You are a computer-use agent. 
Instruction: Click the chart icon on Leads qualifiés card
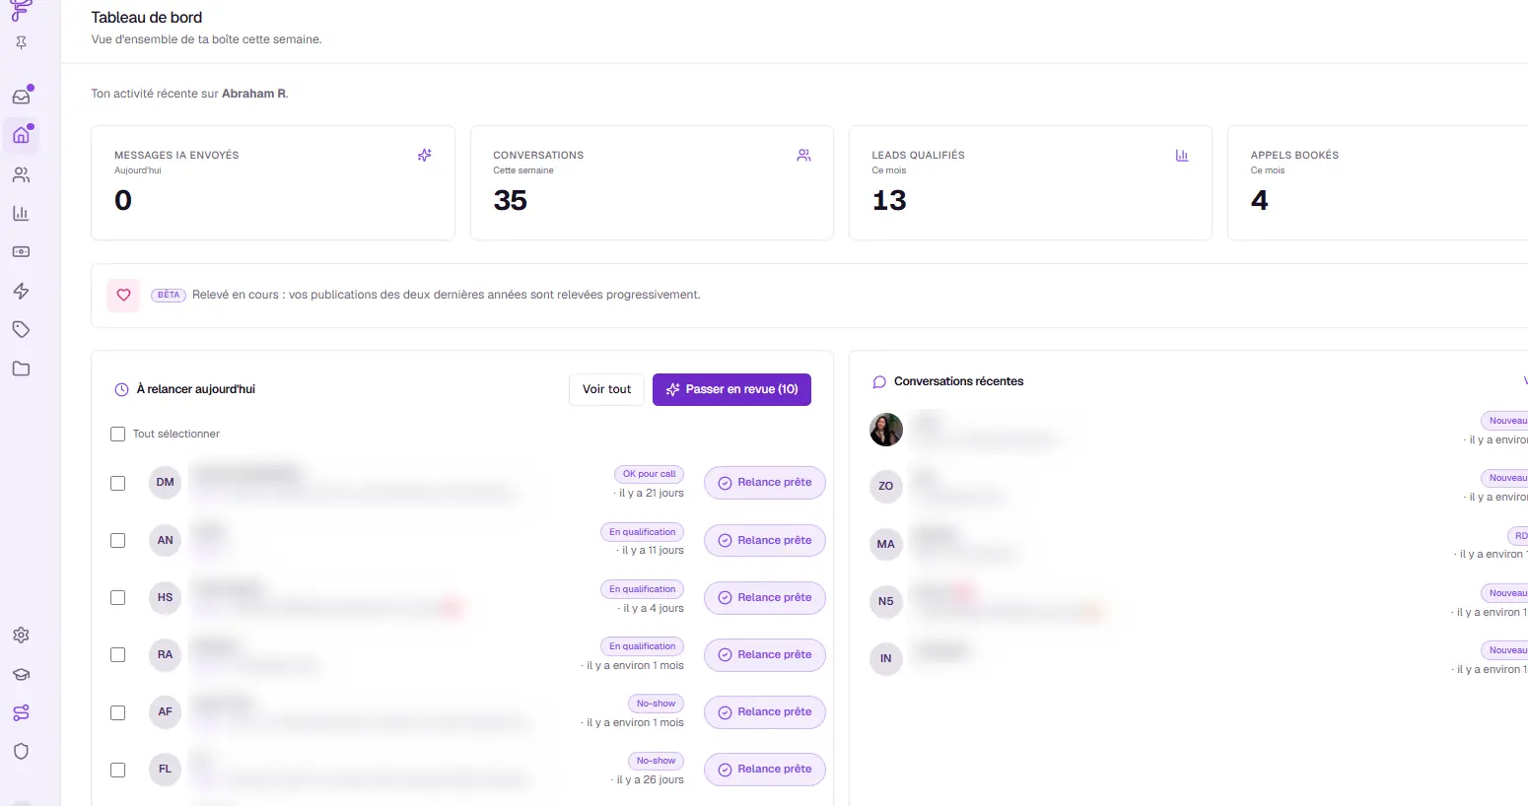pyautogui.click(x=1182, y=155)
